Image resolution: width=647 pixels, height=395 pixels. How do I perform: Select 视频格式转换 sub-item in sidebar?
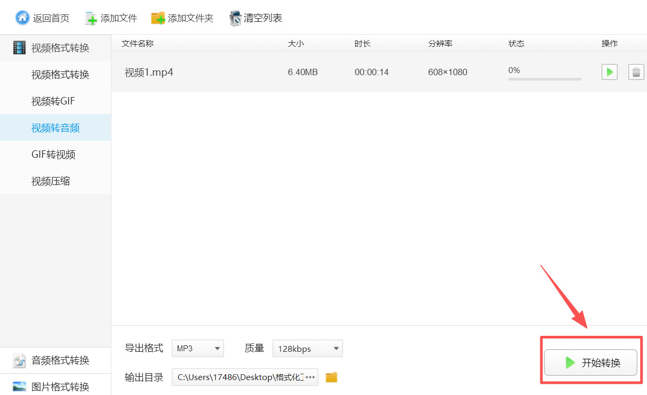(x=55, y=75)
